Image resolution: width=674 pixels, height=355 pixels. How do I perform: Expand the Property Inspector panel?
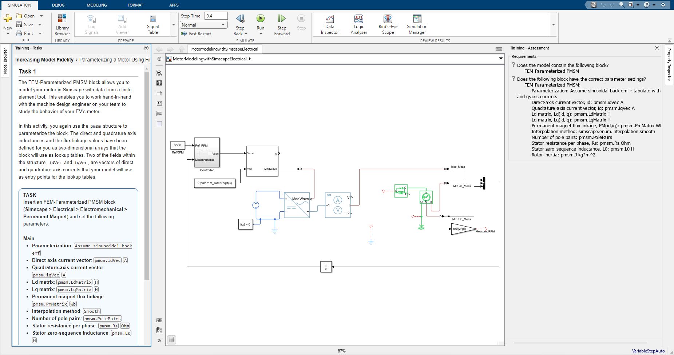click(670, 65)
